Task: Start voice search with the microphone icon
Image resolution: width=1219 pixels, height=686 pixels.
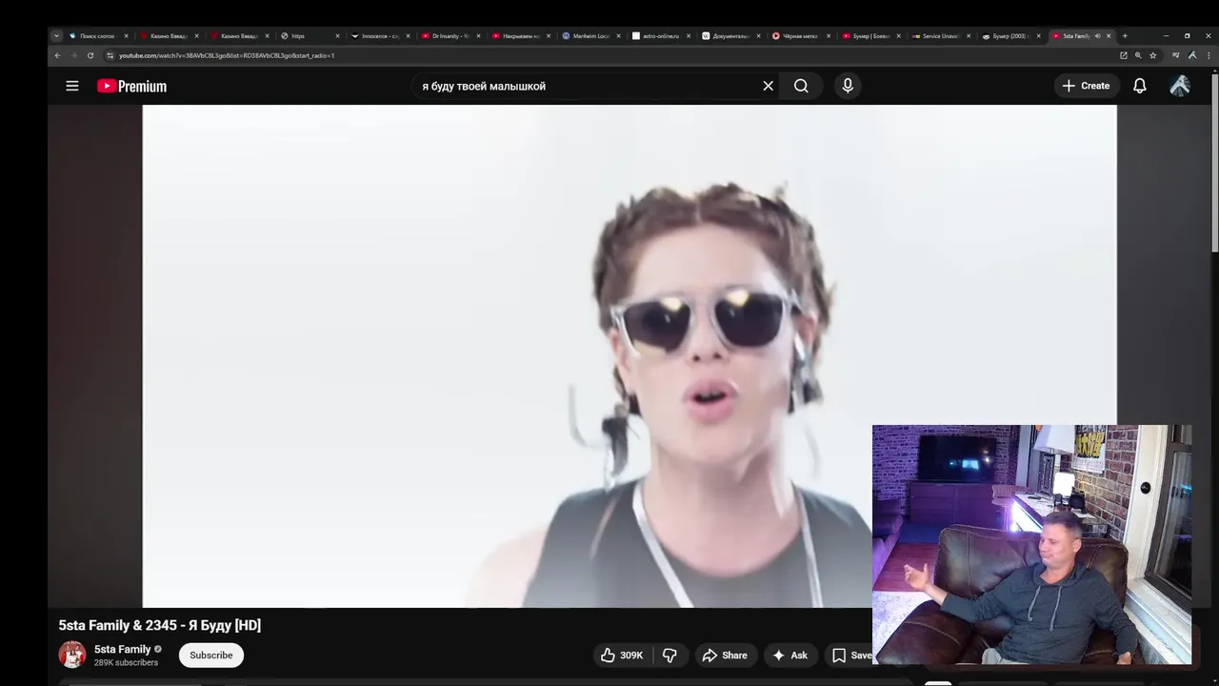Action: click(848, 86)
